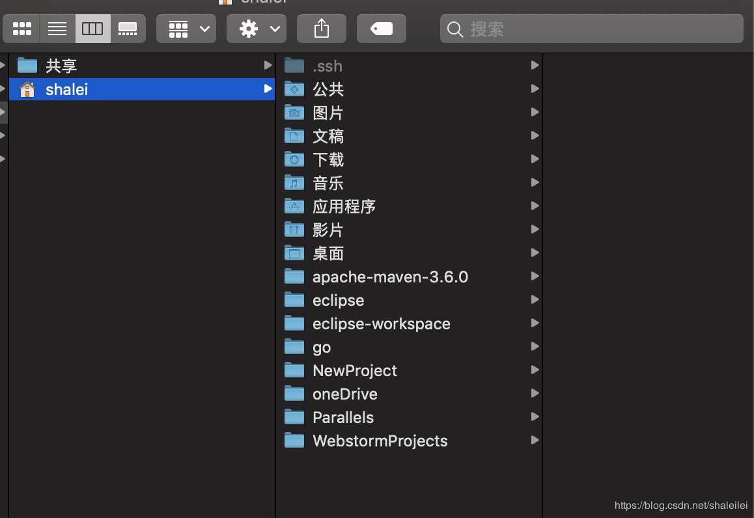Click the 影片 folder name
Screen dimensions: 754x518
(328, 230)
